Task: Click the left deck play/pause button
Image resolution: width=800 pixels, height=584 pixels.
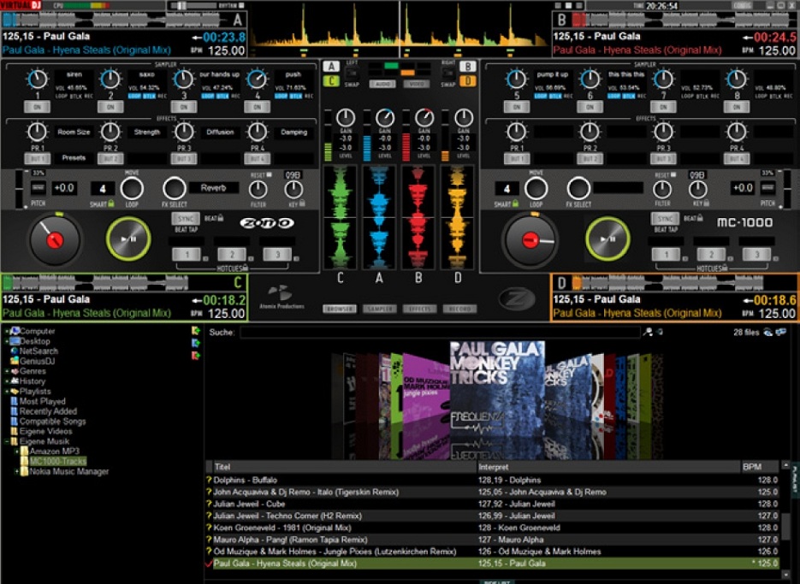Action: [128, 239]
